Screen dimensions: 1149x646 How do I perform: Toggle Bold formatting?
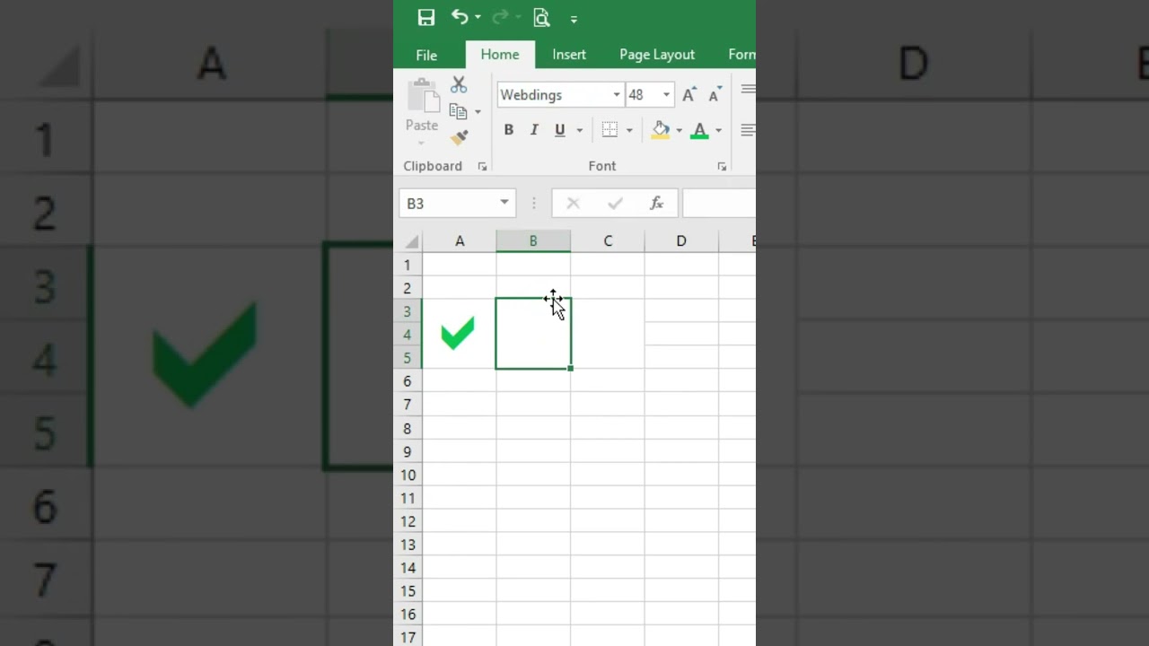click(509, 130)
